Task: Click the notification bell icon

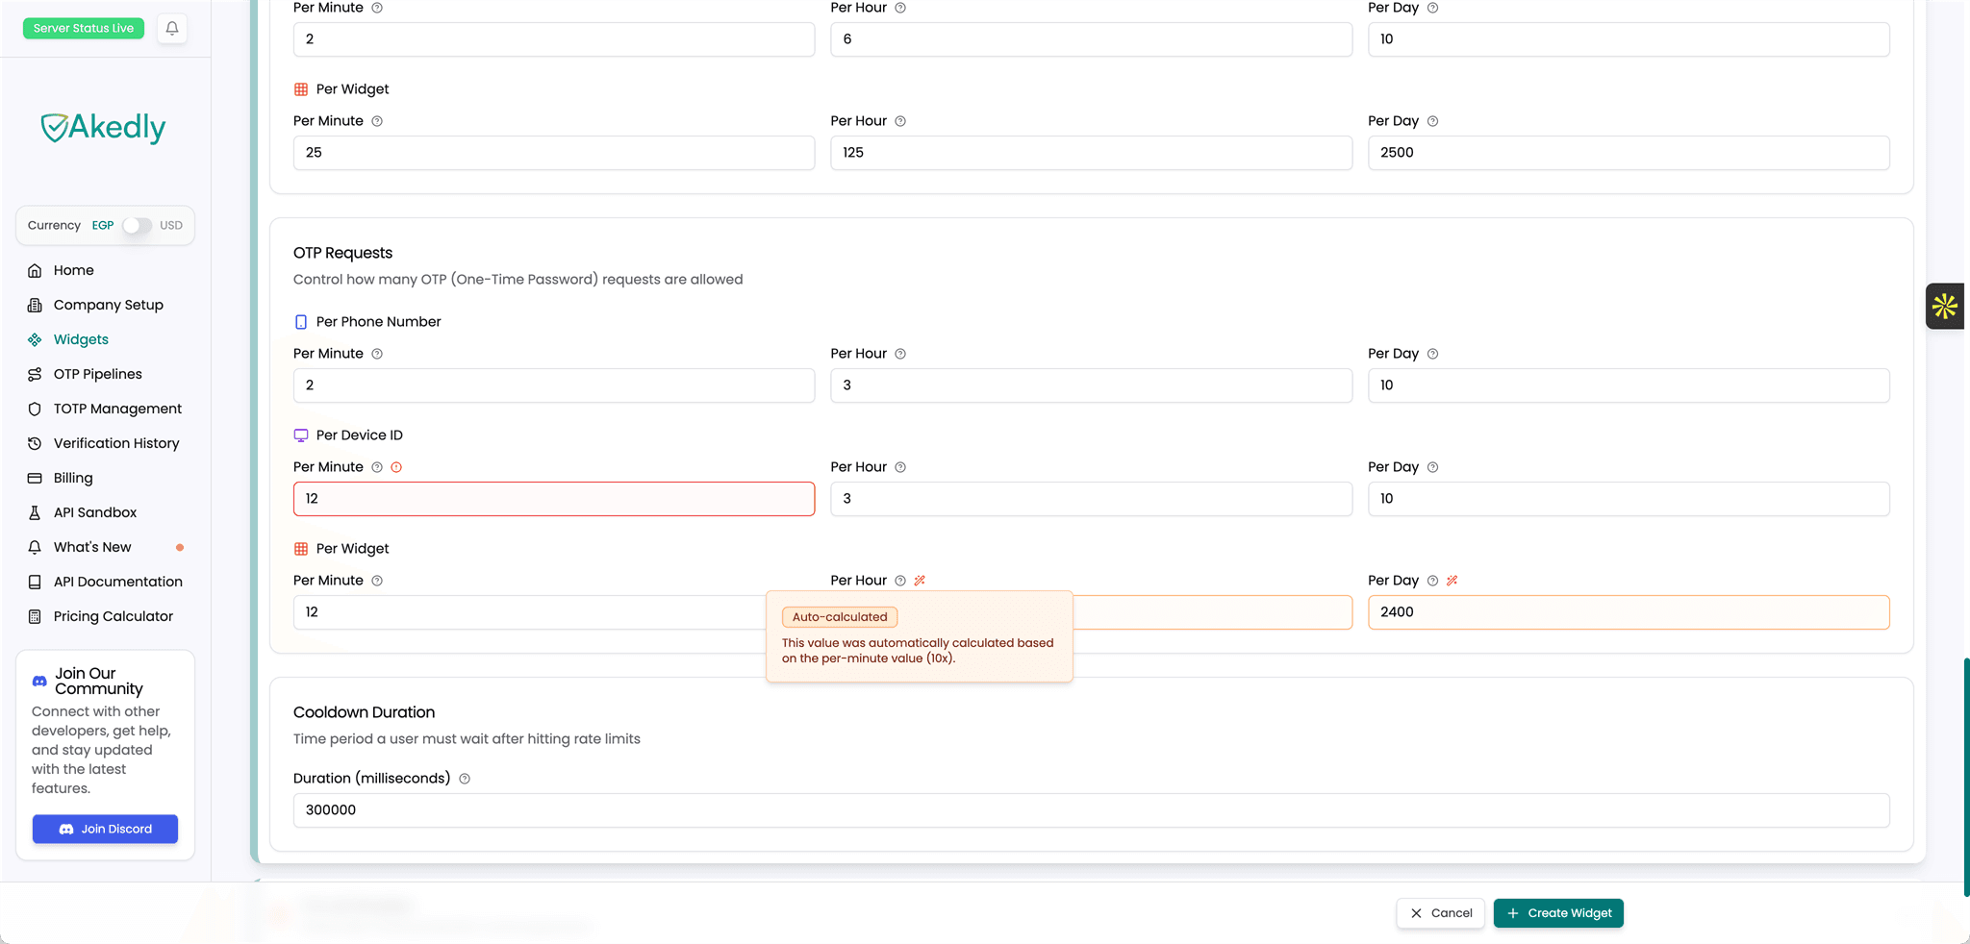Action: 172,29
